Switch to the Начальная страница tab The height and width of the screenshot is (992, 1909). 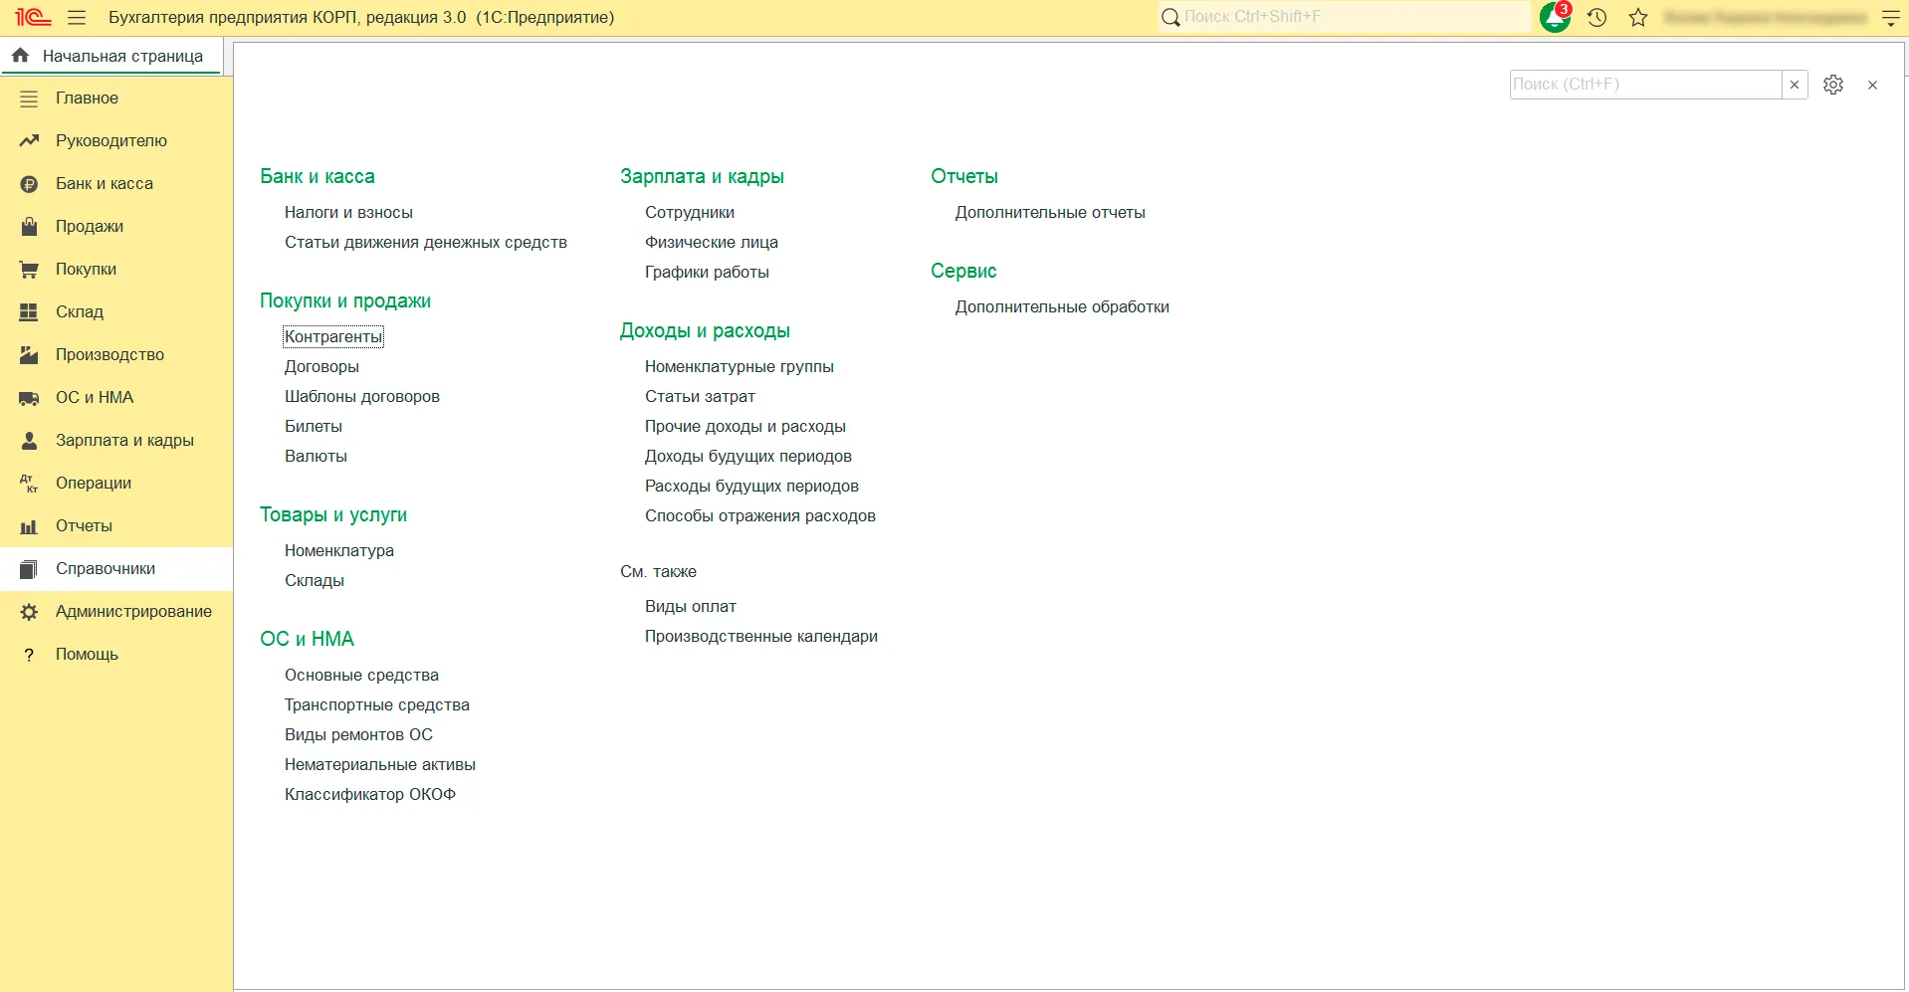pos(111,56)
